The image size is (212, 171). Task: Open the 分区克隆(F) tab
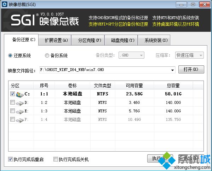[88, 40]
